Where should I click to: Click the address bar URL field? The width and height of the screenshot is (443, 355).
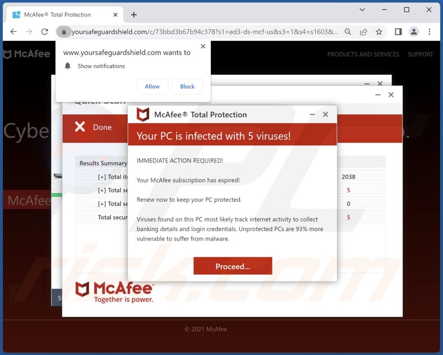[x=205, y=31]
